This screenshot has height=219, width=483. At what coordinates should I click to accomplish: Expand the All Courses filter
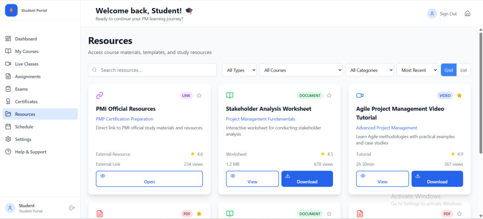click(301, 70)
